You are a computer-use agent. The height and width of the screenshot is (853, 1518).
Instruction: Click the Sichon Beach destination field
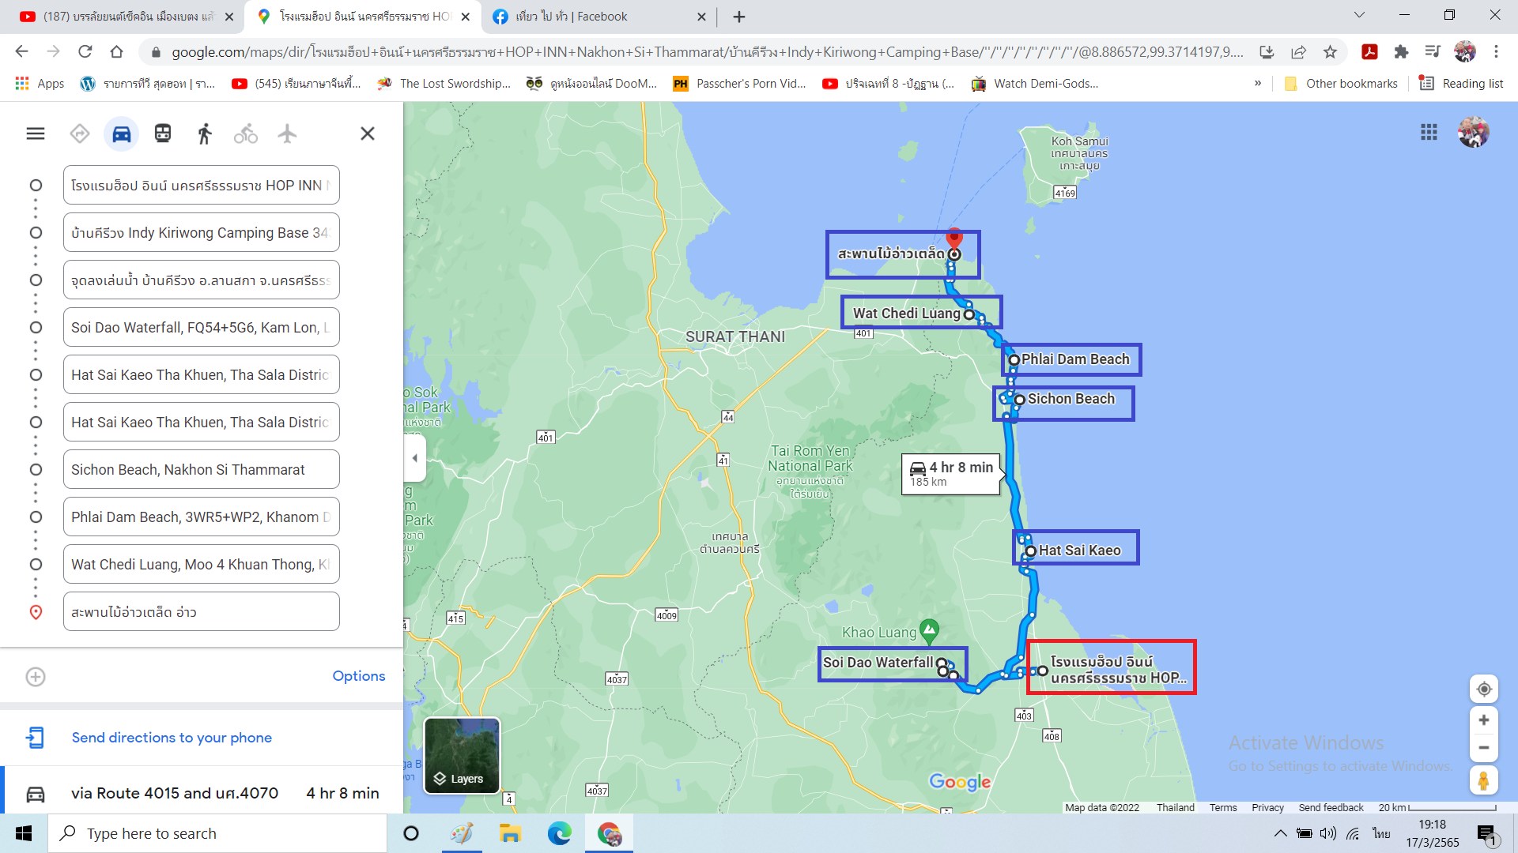pyautogui.click(x=202, y=470)
